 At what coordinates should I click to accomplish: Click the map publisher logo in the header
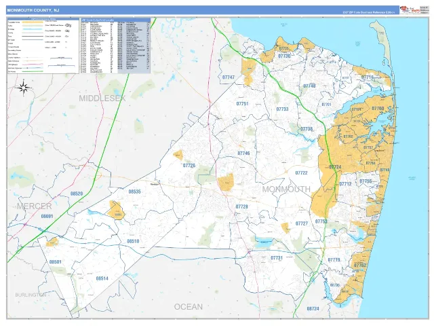409,10
